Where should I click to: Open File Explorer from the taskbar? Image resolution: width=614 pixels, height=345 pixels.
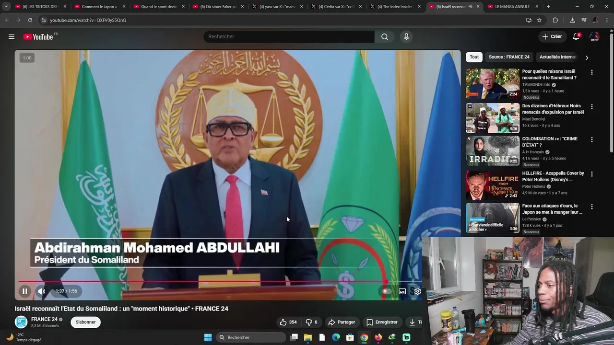pyautogui.click(x=308, y=337)
